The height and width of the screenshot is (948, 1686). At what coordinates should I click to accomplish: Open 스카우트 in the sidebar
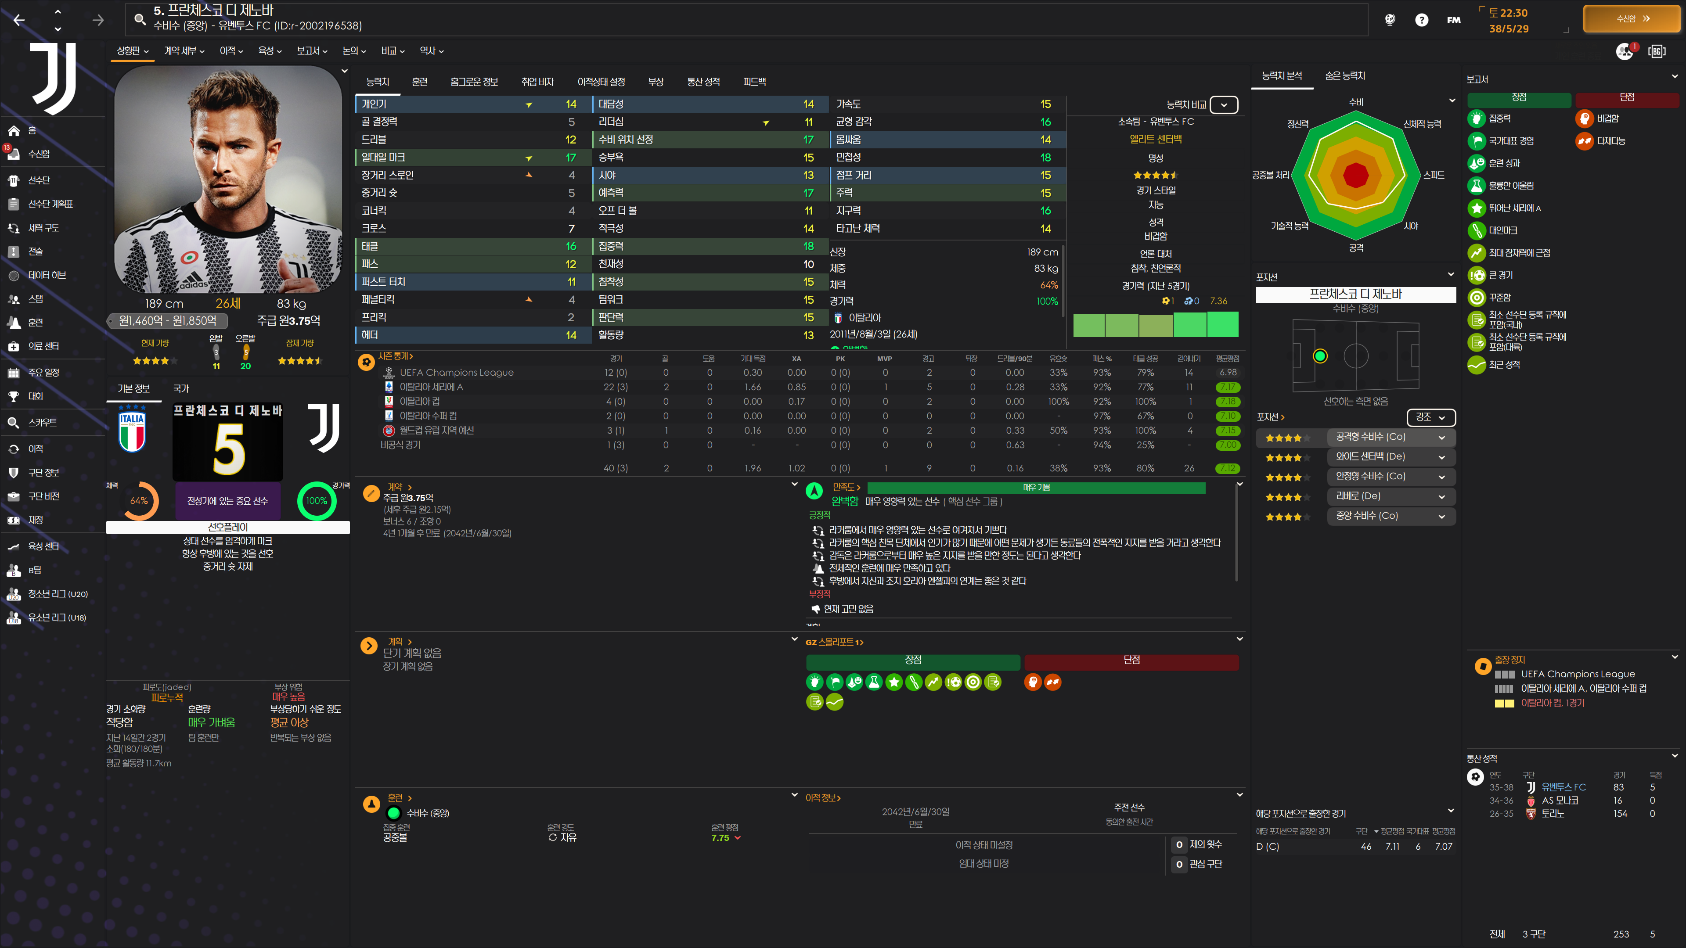[x=42, y=423]
